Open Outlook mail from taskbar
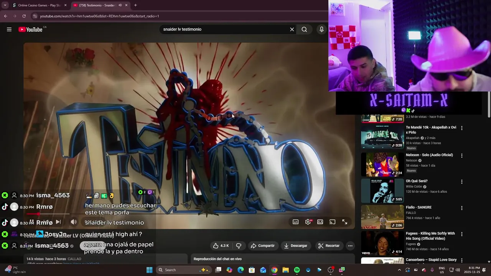This screenshot has width=491, height=276. point(263,270)
